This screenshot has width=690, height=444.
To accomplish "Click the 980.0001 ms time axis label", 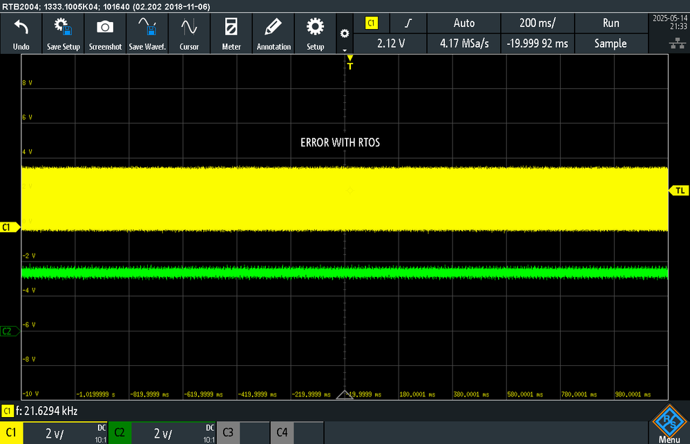I will (x=633, y=394).
